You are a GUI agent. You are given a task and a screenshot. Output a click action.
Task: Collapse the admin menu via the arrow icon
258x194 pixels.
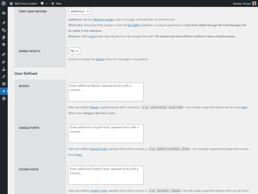pos(4,99)
